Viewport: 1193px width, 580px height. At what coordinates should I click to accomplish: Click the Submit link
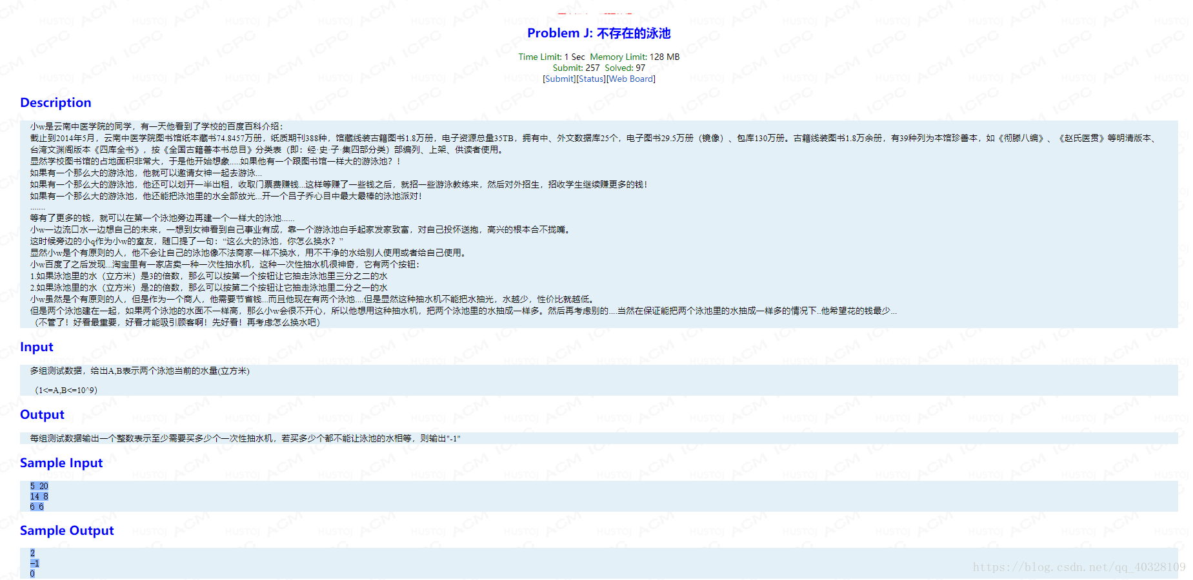coord(559,79)
